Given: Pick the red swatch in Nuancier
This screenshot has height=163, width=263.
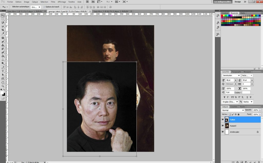Looking at the screenshot, I should pyautogui.click(x=222, y=16).
